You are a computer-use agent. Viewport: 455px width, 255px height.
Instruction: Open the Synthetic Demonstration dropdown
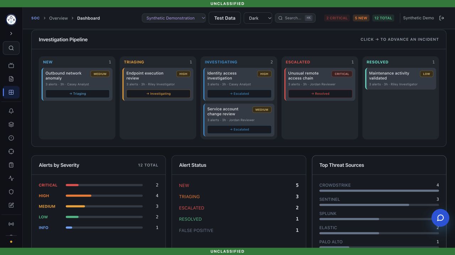[x=174, y=18]
